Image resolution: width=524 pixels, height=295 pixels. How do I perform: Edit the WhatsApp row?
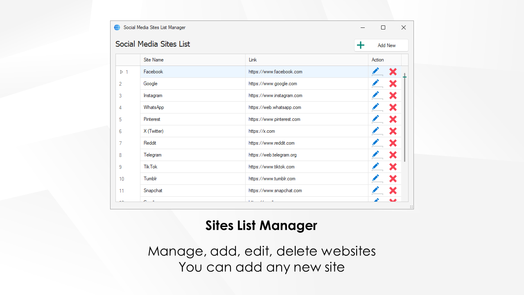[x=376, y=107]
